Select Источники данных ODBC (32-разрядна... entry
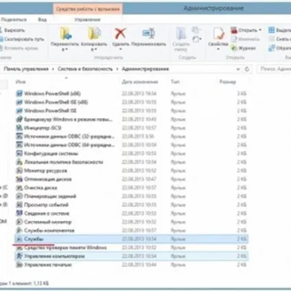The image size is (291, 291). (x=69, y=137)
